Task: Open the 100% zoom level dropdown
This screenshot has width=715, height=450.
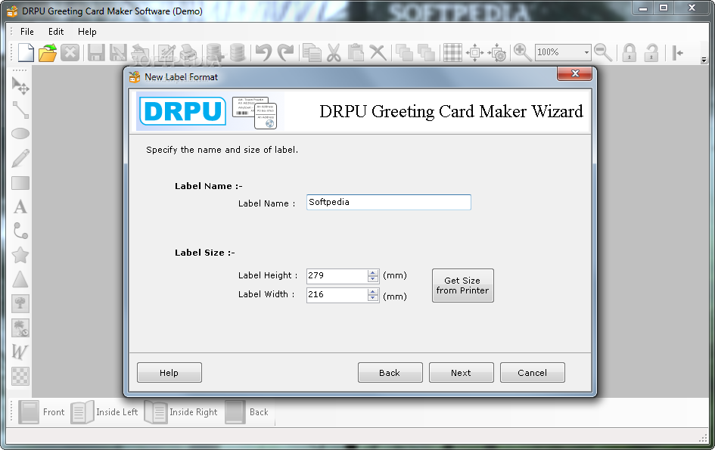Action: (x=586, y=52)
